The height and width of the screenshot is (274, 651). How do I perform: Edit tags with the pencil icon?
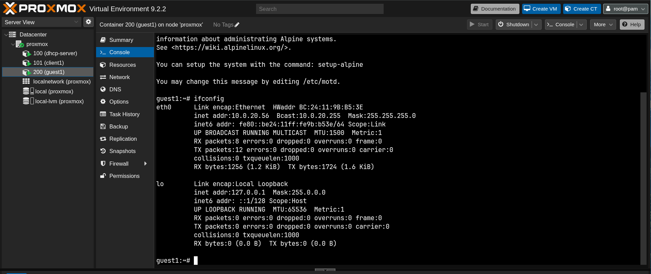[237, 25]
